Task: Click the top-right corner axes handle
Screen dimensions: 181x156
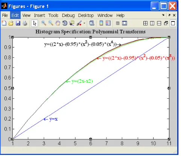Action: click(169, 37)
